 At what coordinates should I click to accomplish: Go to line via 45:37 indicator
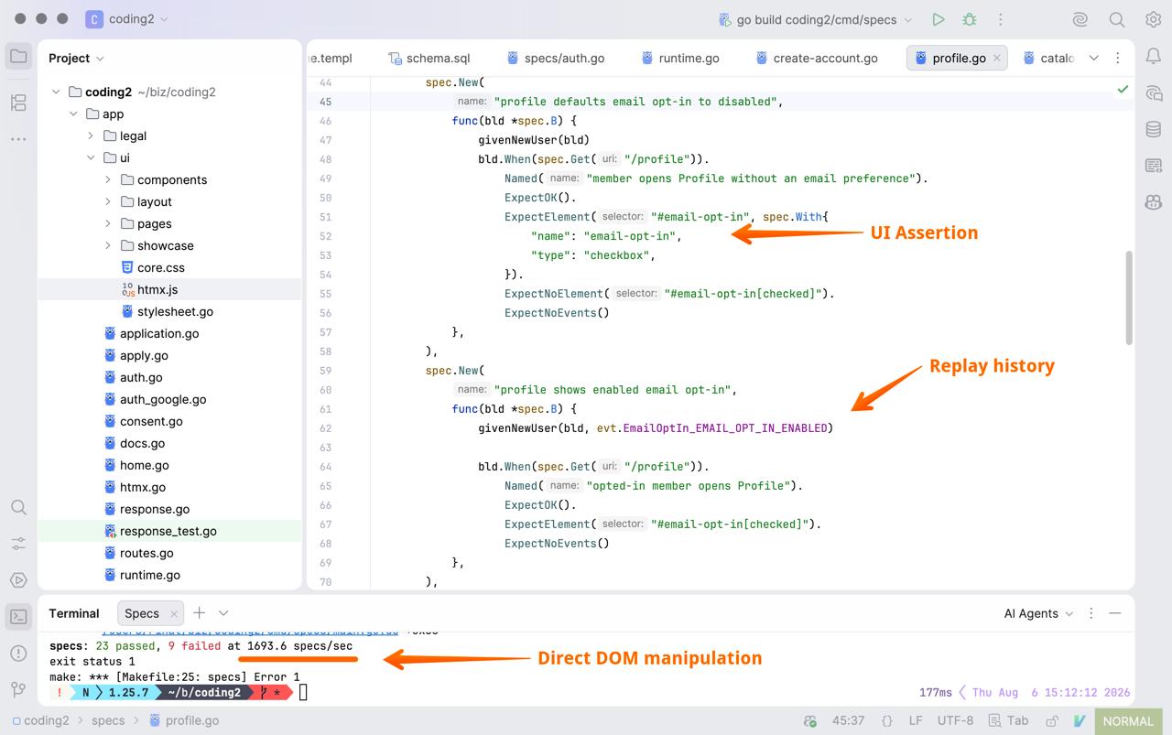point(848,720)
